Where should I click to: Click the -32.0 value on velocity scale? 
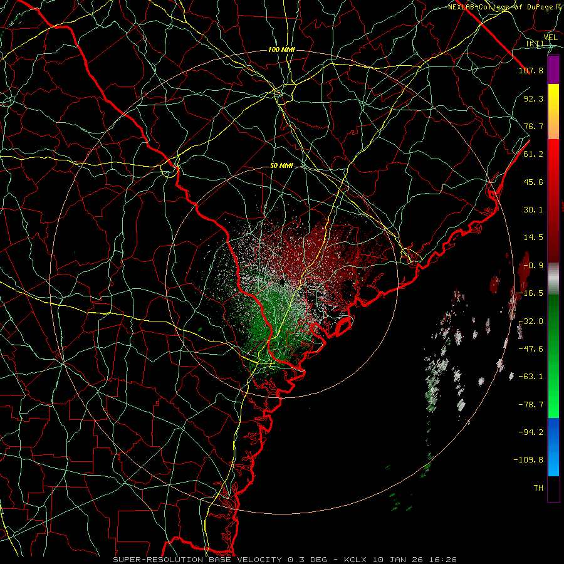click(531, 321)
